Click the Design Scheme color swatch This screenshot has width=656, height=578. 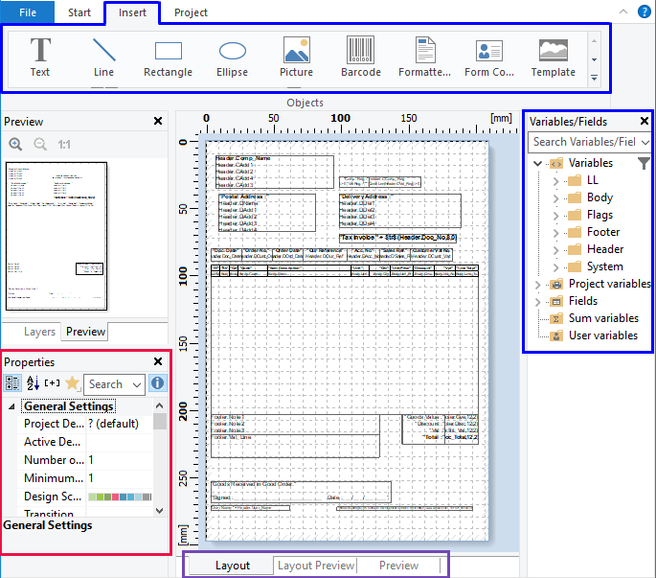pos(119,497)
